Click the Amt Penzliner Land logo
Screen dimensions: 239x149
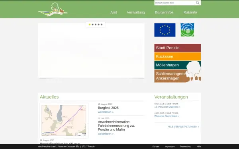coord(53,10)
